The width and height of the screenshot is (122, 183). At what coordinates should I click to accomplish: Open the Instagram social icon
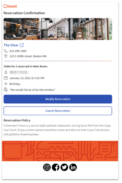47,167
